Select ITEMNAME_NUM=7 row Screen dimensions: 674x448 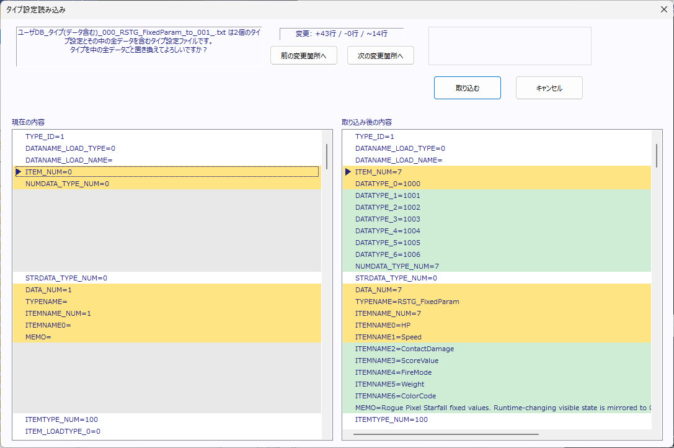click(497, 313)
